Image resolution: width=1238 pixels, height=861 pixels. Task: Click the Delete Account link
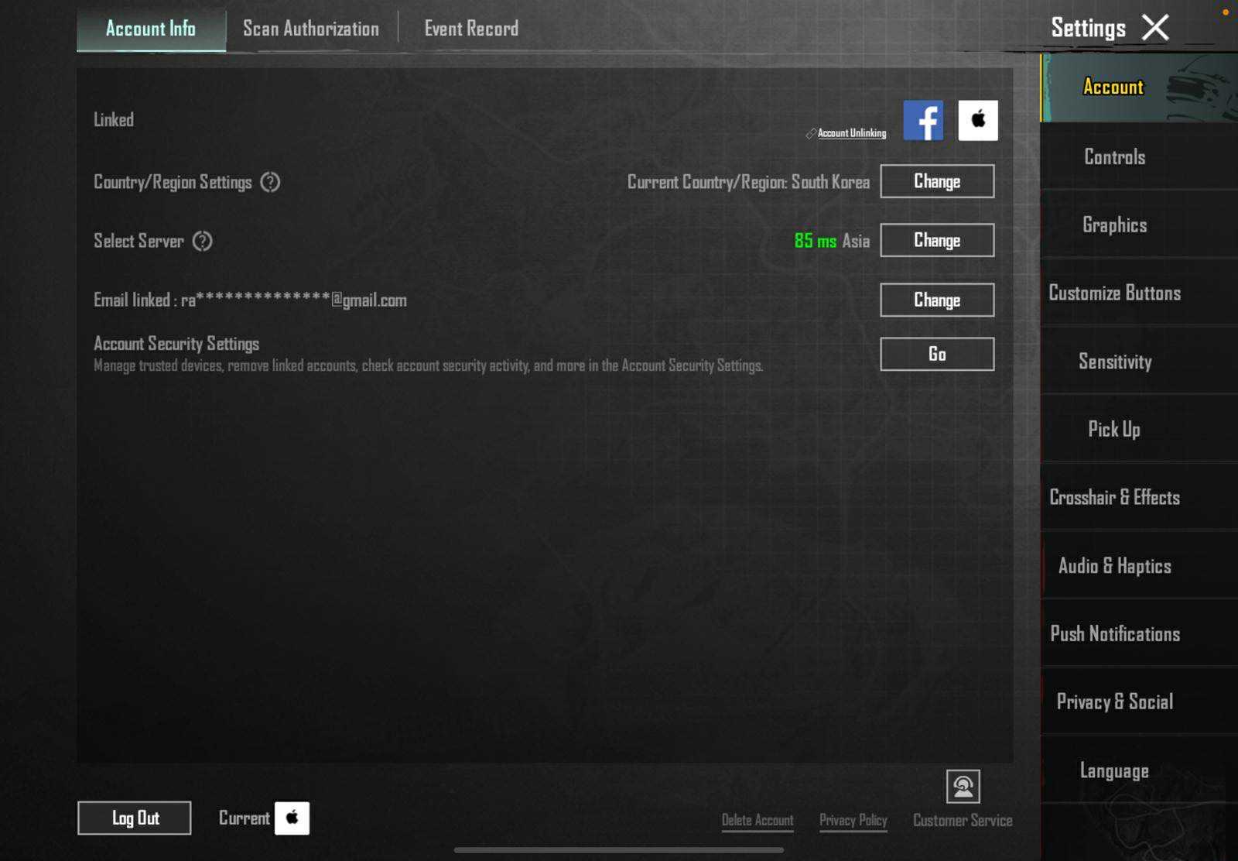[x=758, y=821]
